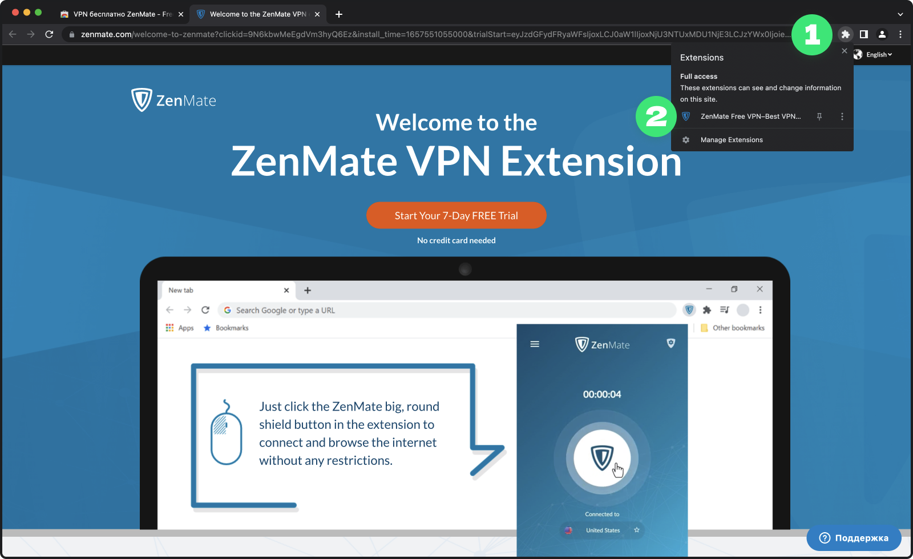This screenshot has width=913, height=559.
Task: Close the VPN бесплатно ZenMate tab
Action: [181, 14]
